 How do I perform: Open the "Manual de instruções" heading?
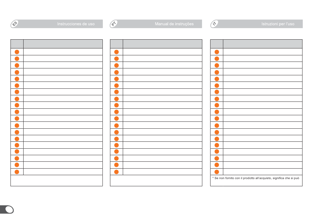click(174, 24)
